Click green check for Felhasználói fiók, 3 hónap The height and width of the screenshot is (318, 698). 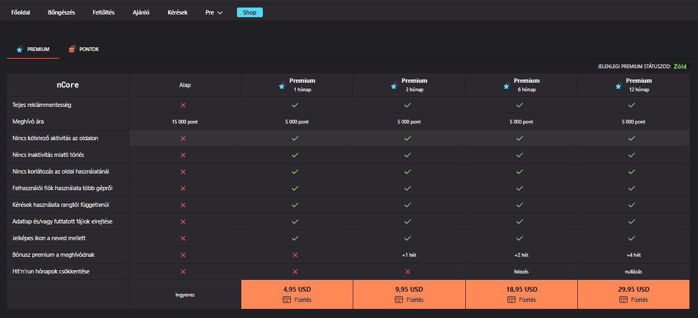[x=408, y=189]
